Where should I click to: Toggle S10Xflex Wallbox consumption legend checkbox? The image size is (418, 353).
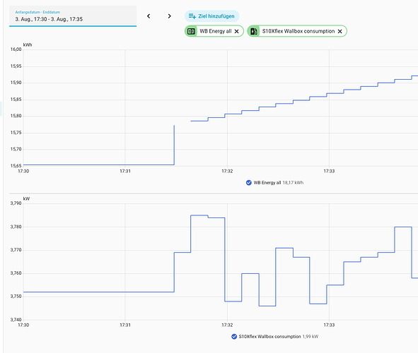234,337
